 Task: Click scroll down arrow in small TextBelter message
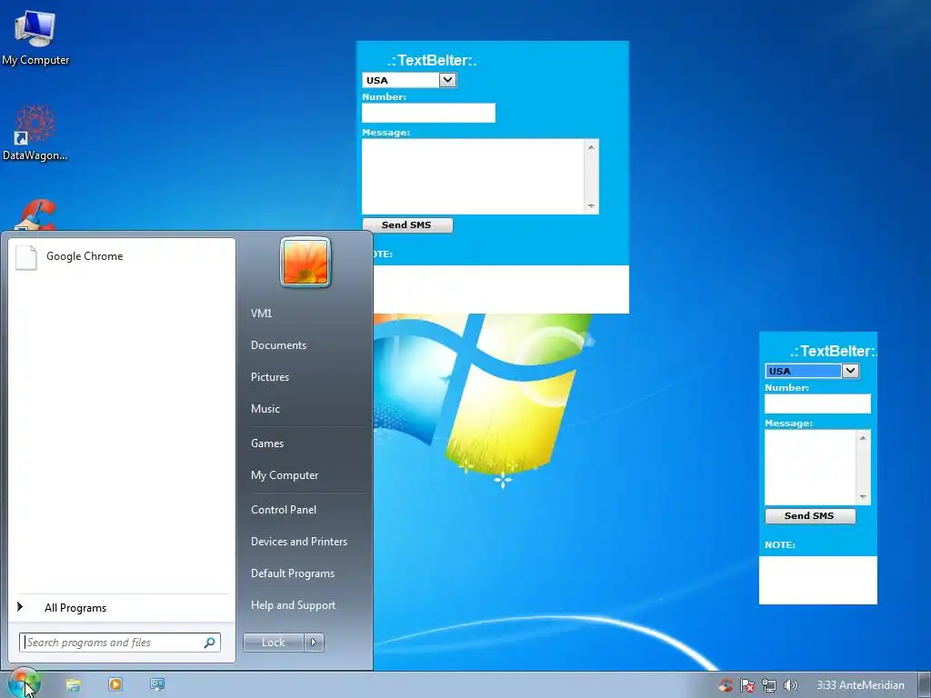coord(863,497)
